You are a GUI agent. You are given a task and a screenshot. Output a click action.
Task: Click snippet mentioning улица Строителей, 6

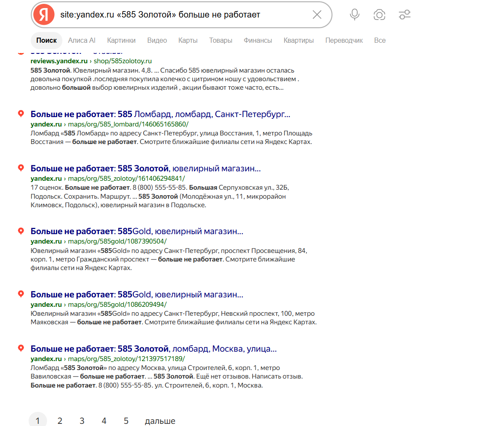pyautogui.click(x=167, y=376)
